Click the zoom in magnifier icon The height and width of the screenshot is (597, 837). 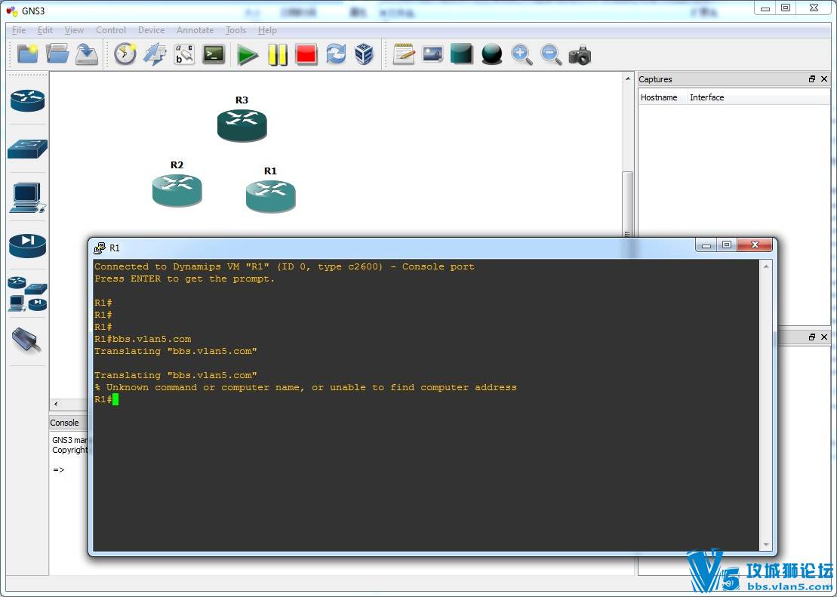pos(522,54)
